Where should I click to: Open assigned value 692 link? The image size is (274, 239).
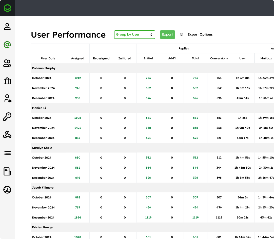77,178
